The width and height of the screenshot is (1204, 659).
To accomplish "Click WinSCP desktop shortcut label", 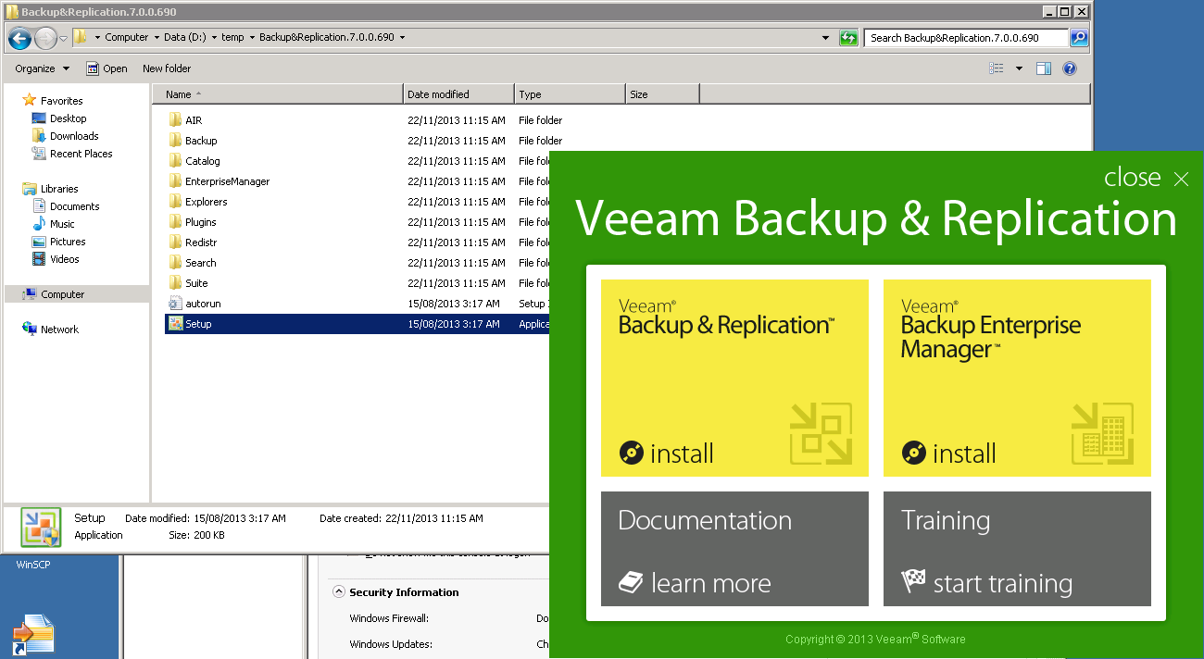I will point(33,565).
